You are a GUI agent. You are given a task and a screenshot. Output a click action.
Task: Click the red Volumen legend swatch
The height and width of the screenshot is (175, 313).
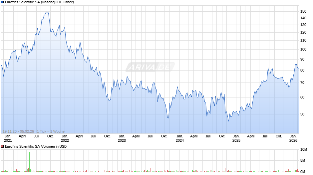[2, 146]
